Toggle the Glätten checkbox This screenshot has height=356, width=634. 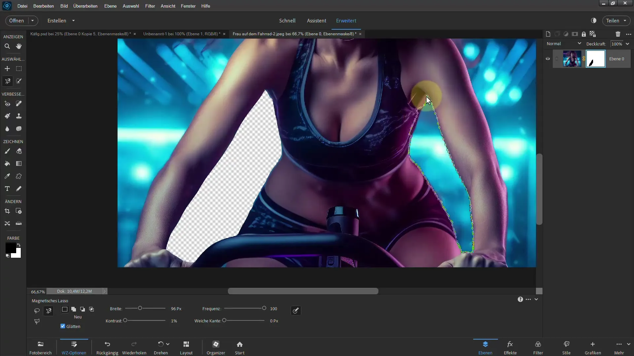pyautogui.click(x=63, y=326)
